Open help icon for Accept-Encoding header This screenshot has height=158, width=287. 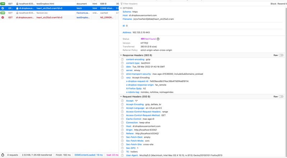[122, 104]
